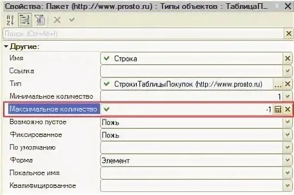Open the Минимальное количество dropdown
The image size is (294, 195).
288,97
